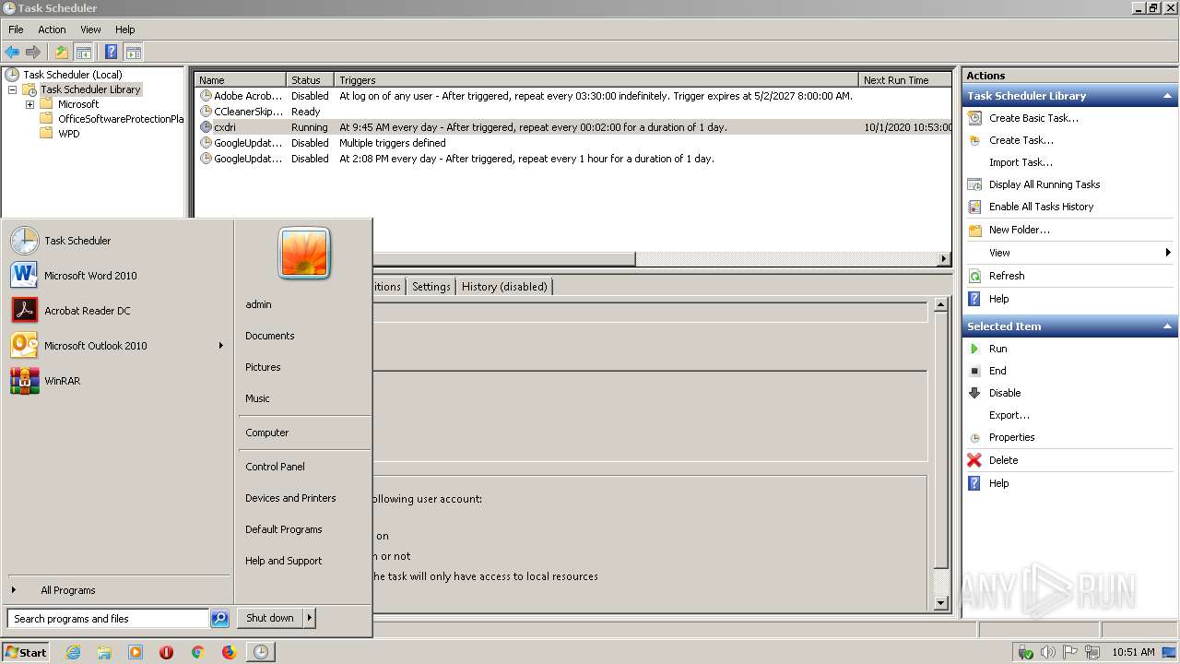Open Properties of the selected task
Screen dimensions: 1180x664
click(1011, 437)
